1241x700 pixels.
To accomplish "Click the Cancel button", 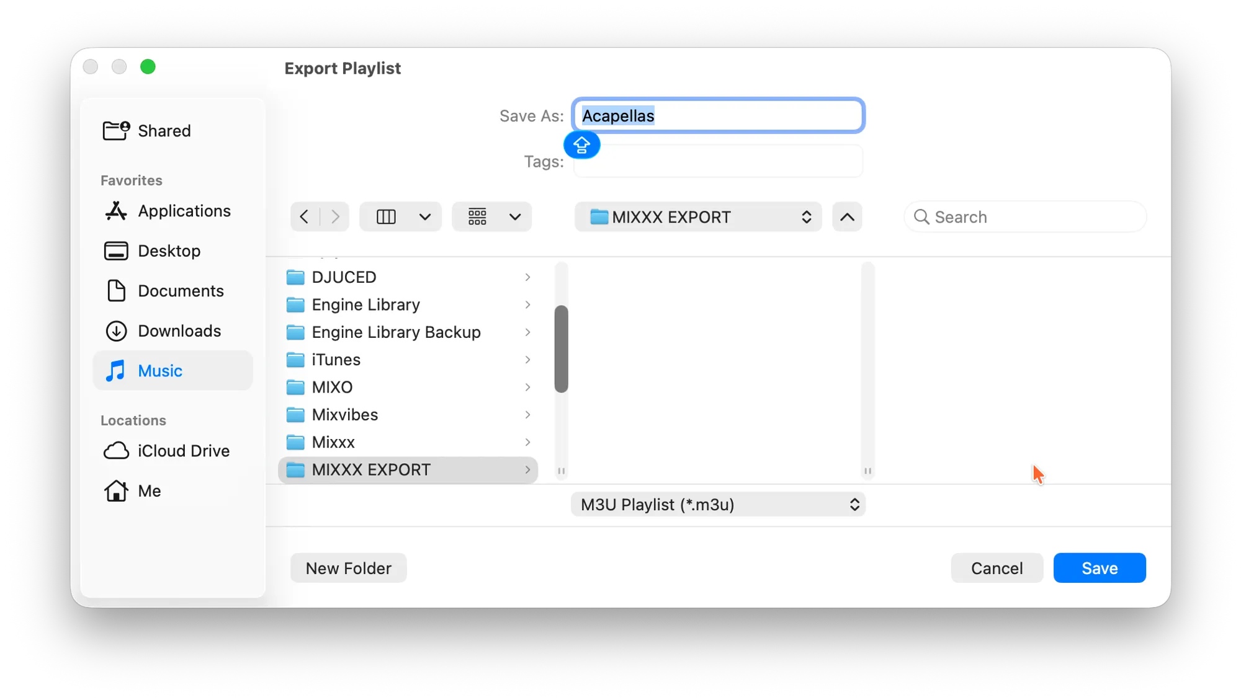I will tap(997, 568).
